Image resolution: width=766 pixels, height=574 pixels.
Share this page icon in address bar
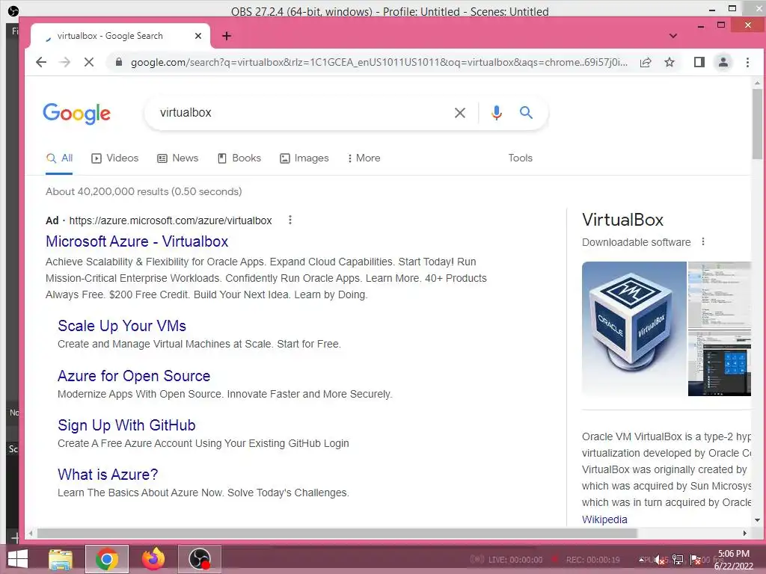[646, 62]
